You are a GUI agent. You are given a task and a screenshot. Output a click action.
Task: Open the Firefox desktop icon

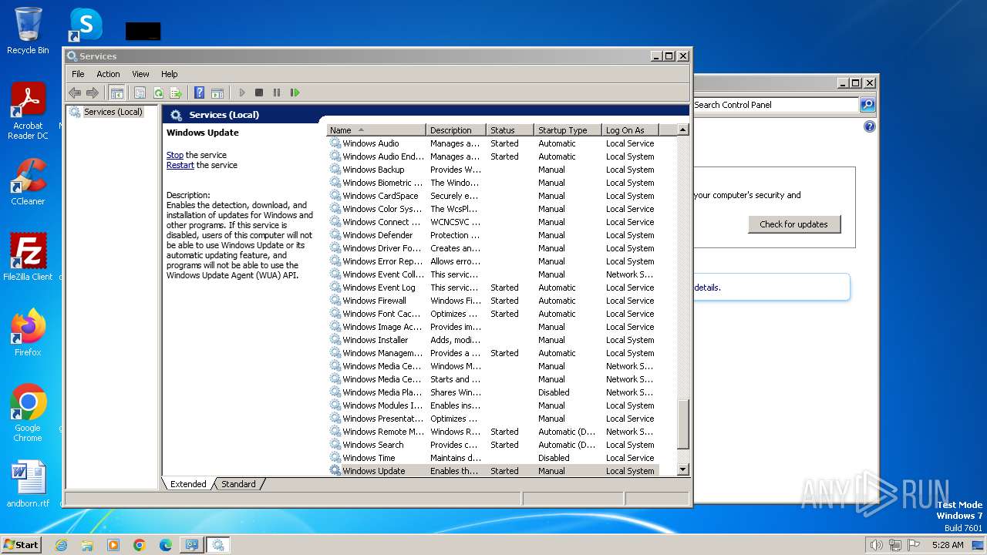coord(28,332)
